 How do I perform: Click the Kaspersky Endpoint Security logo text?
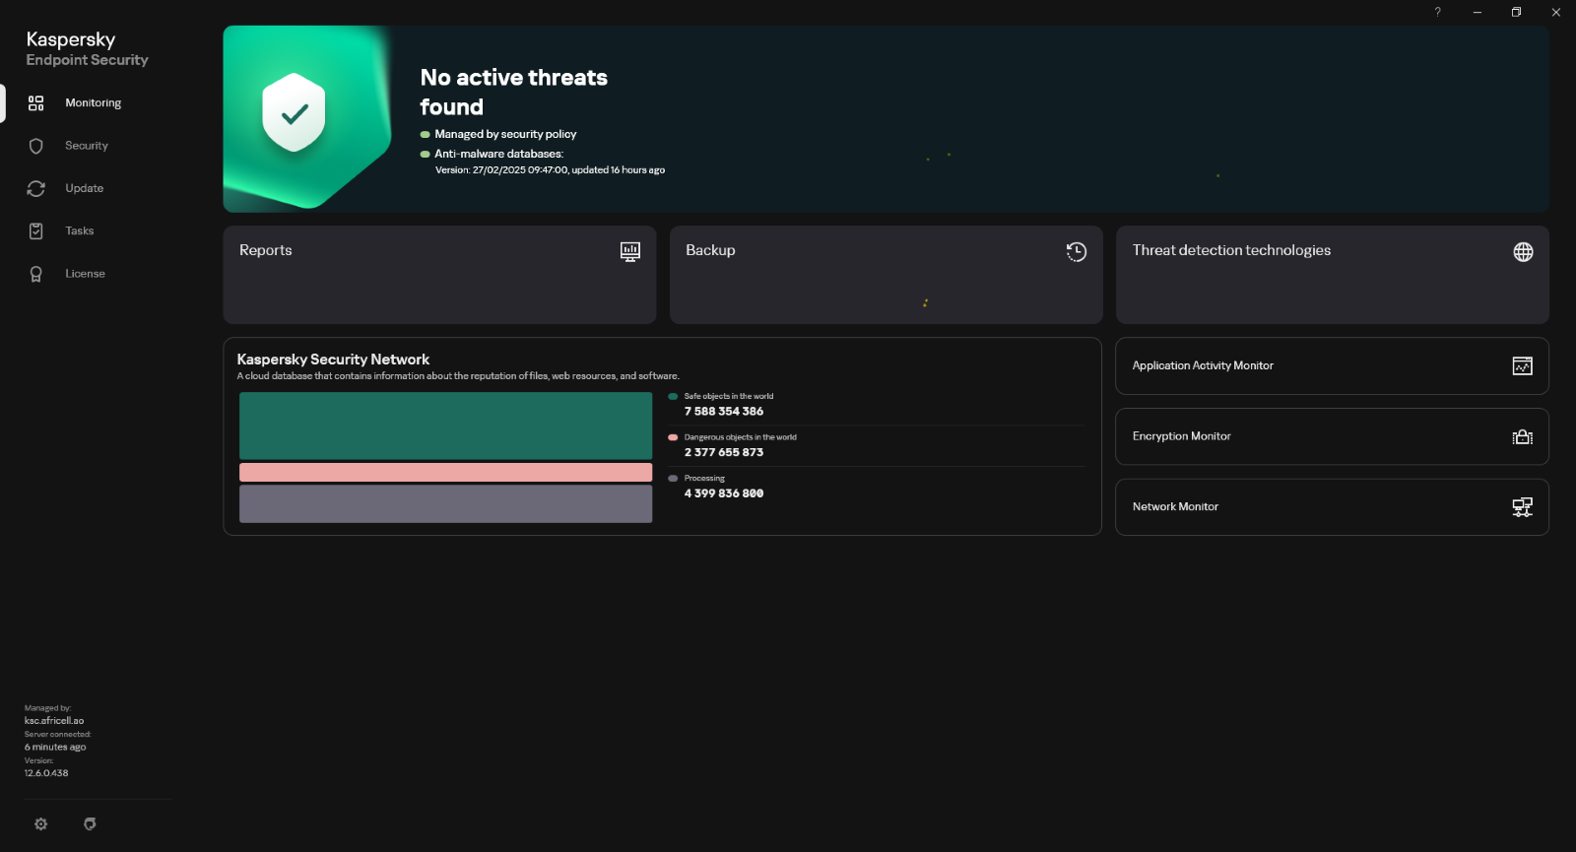87,48
